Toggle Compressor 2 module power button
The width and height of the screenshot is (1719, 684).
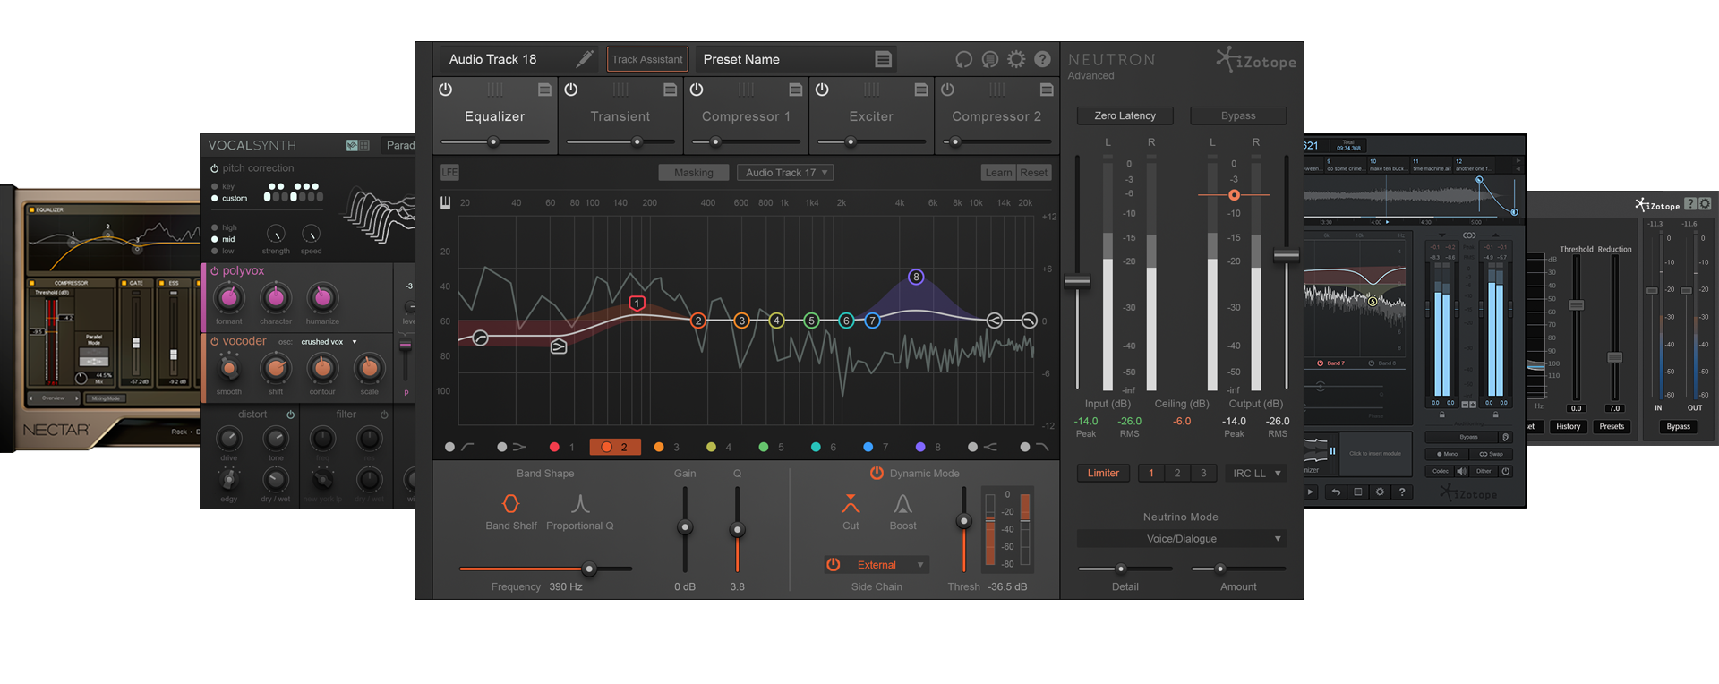point(947,90)
